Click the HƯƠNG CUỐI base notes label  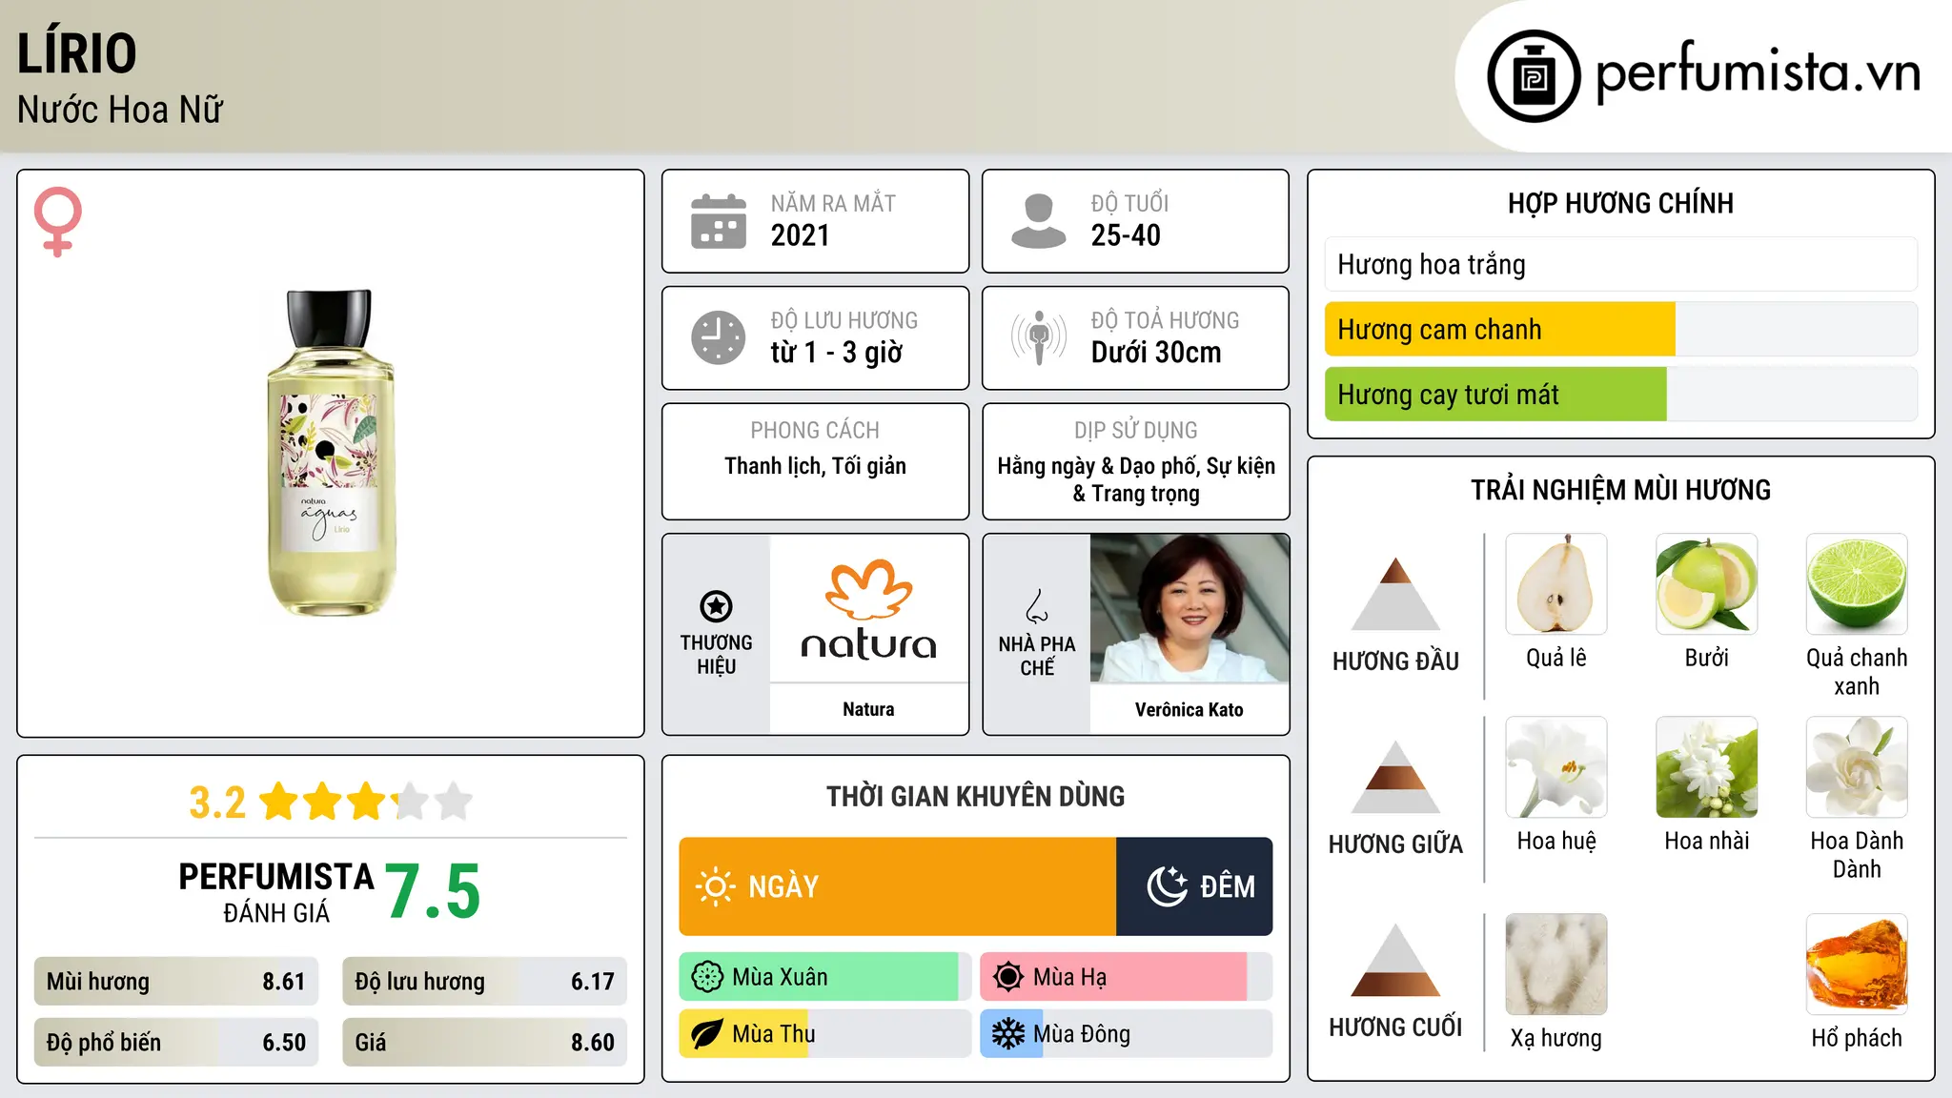[1395, 1027]
